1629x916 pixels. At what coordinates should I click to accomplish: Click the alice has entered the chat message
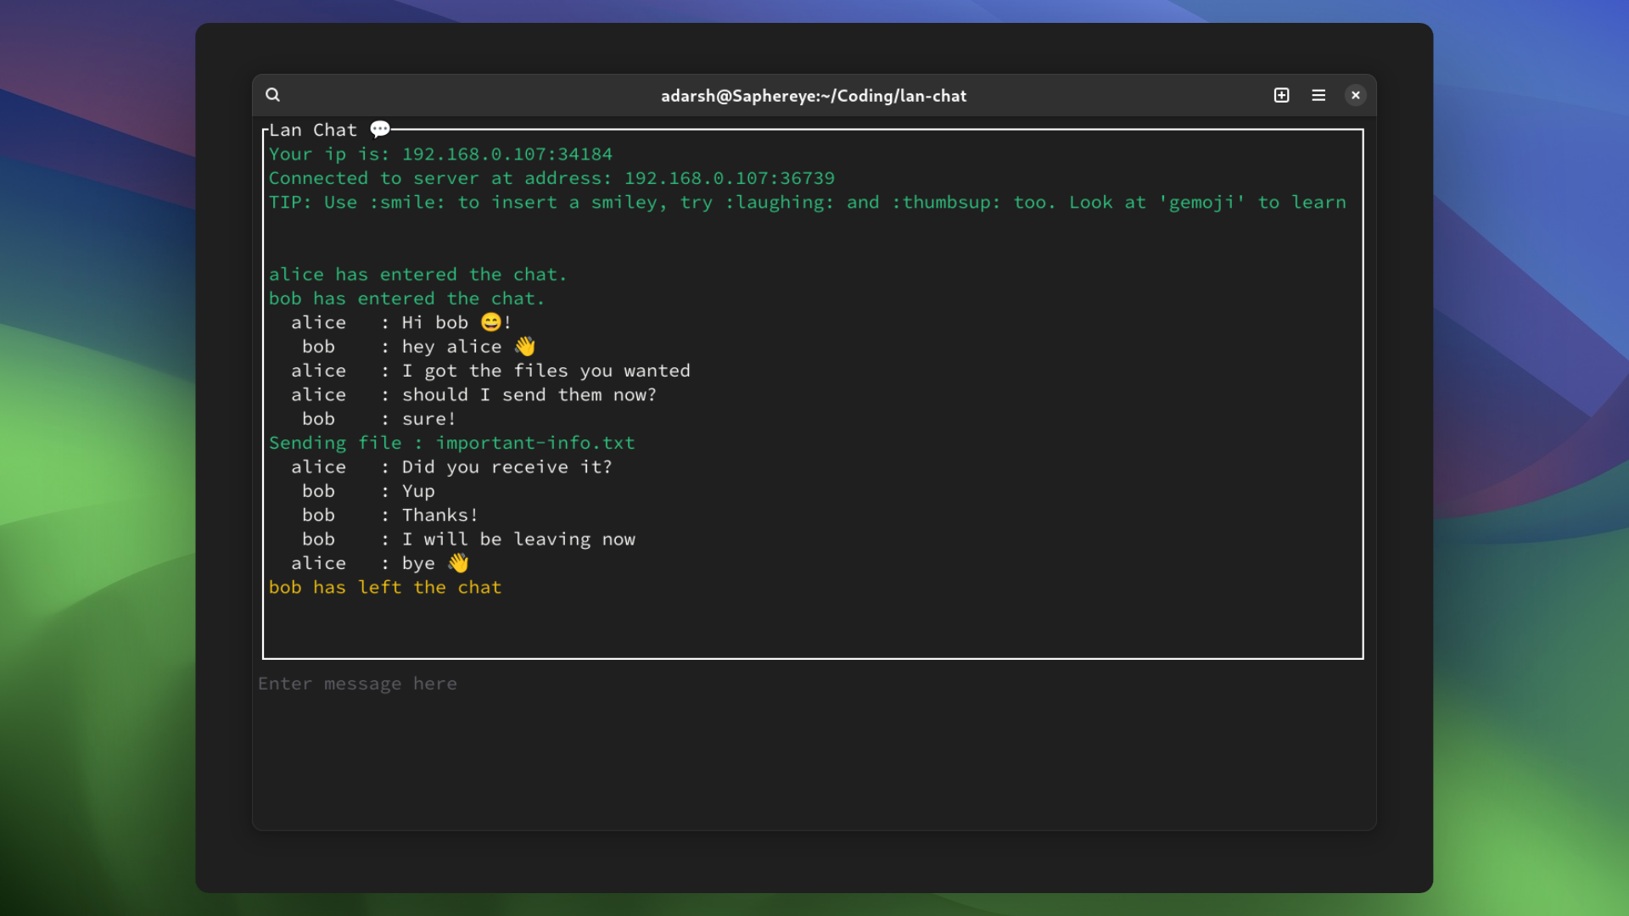click(x=417, y=275)
